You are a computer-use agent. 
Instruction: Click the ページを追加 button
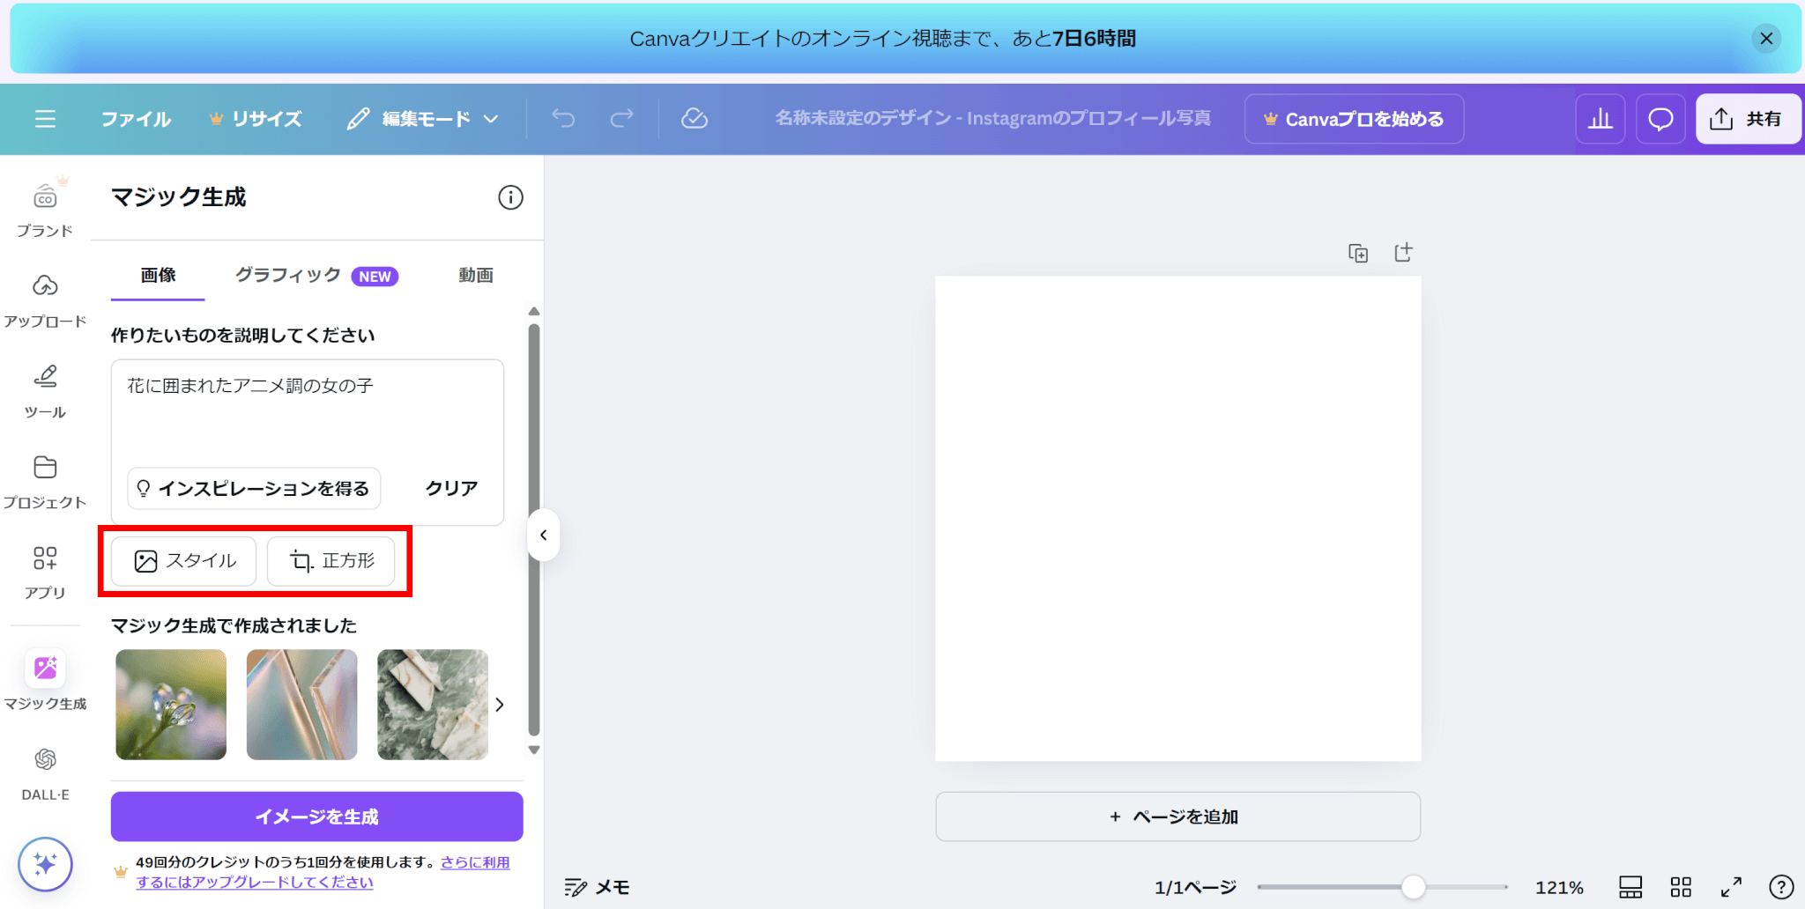point(1177,817)
